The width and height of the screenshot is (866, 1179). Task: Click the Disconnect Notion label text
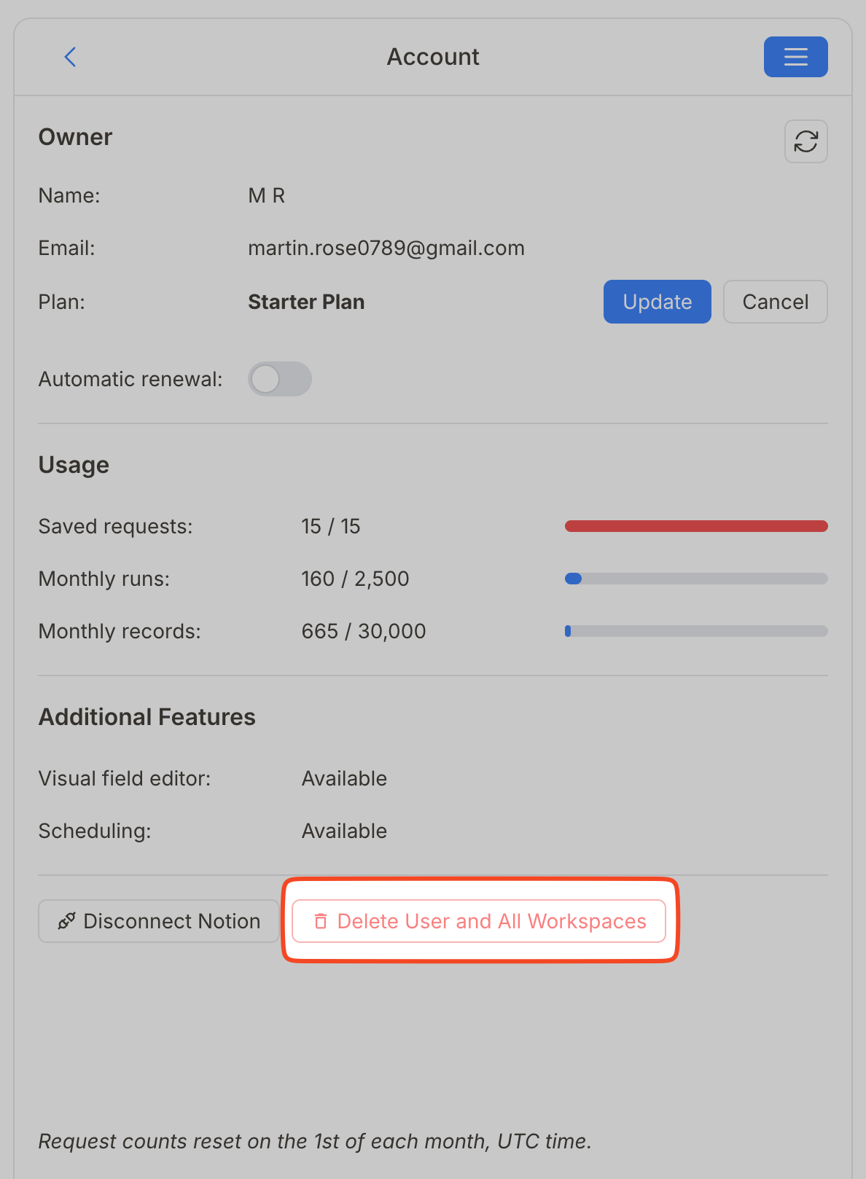(x=171, y=921)
